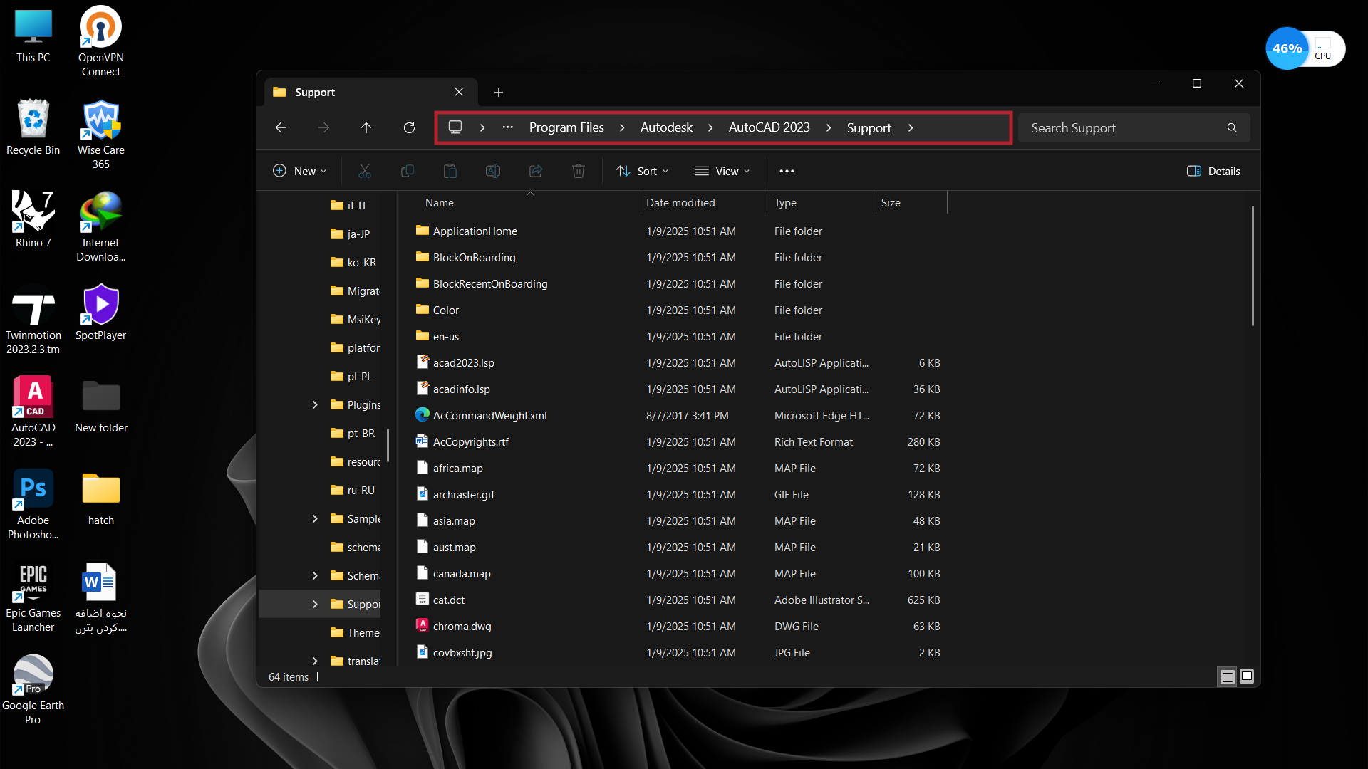Expand the Sample folder in tree
The image size is (1368, 769).
click(x=315, y=518)
